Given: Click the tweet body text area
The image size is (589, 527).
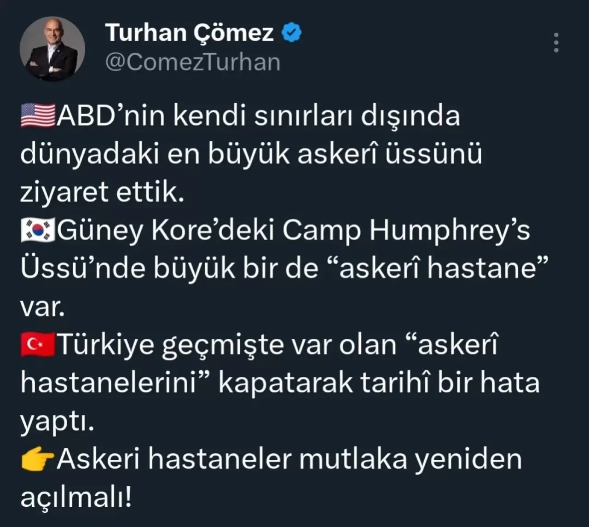Looking at the screenshot, I should click(x=276, y=304).
